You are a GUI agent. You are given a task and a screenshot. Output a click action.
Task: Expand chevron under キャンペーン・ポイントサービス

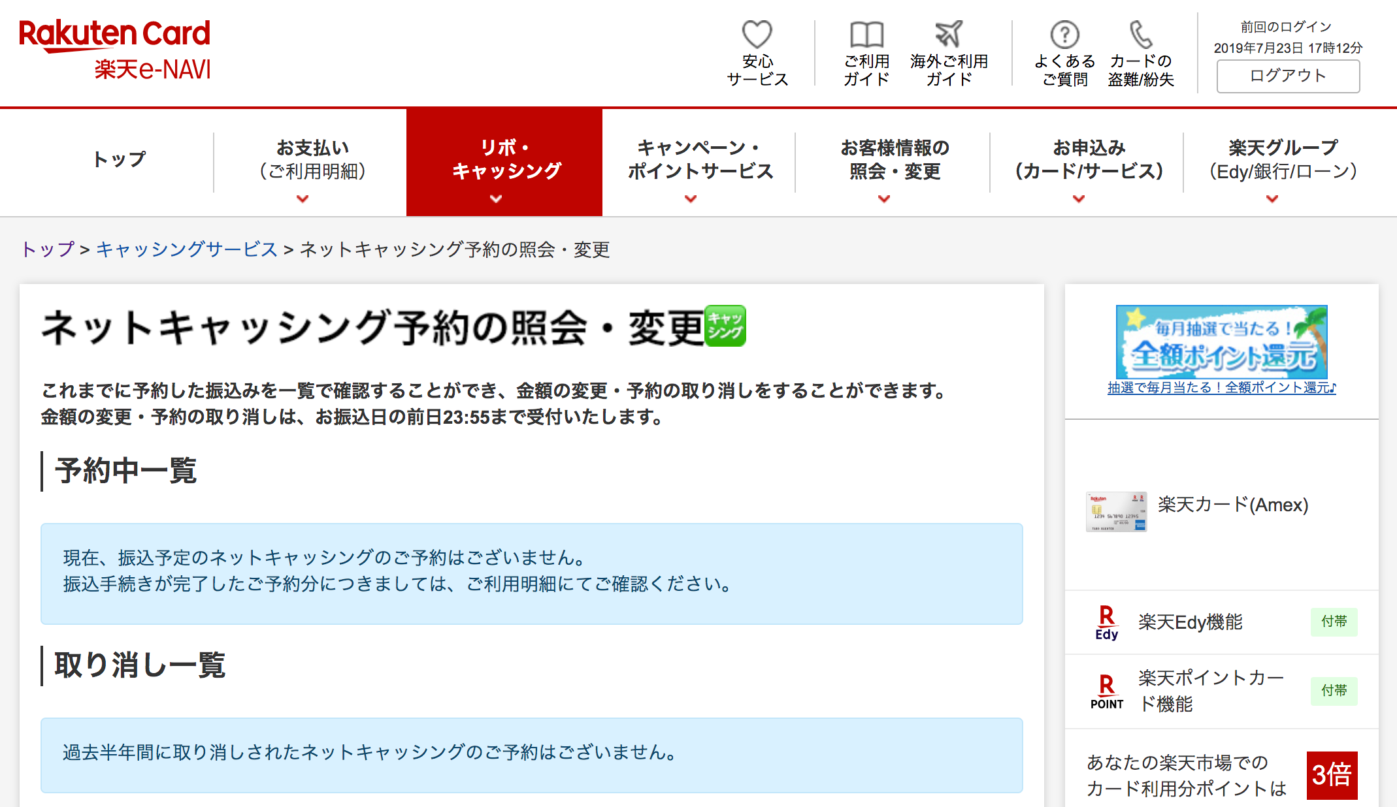(x=691, y=198)
